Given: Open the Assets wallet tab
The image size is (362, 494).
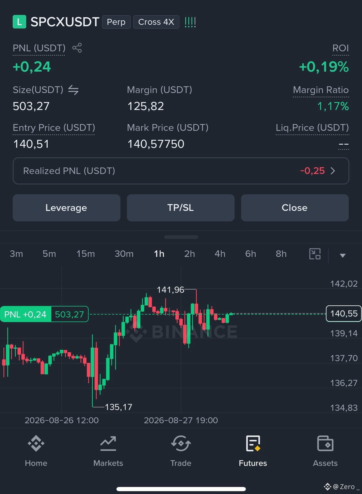Looking at the screenshot, I should pos(325,451).
